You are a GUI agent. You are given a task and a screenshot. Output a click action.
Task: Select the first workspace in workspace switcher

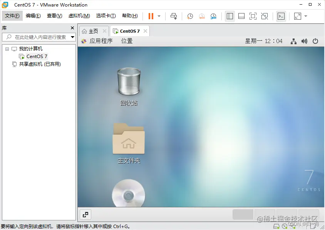(243, 214)
